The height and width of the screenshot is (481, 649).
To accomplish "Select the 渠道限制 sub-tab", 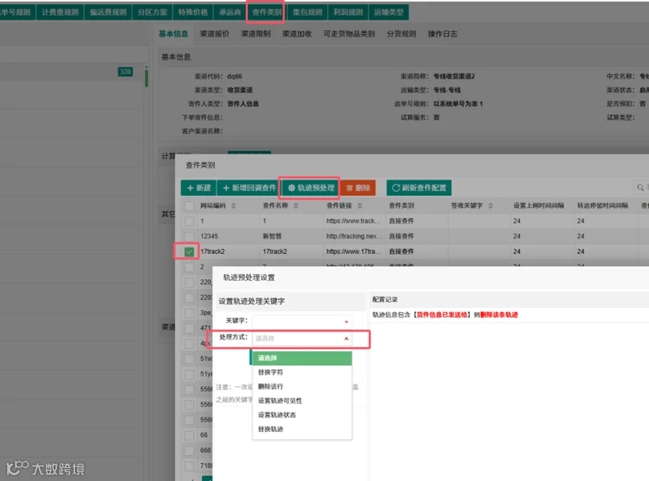I will click(256, 34).
